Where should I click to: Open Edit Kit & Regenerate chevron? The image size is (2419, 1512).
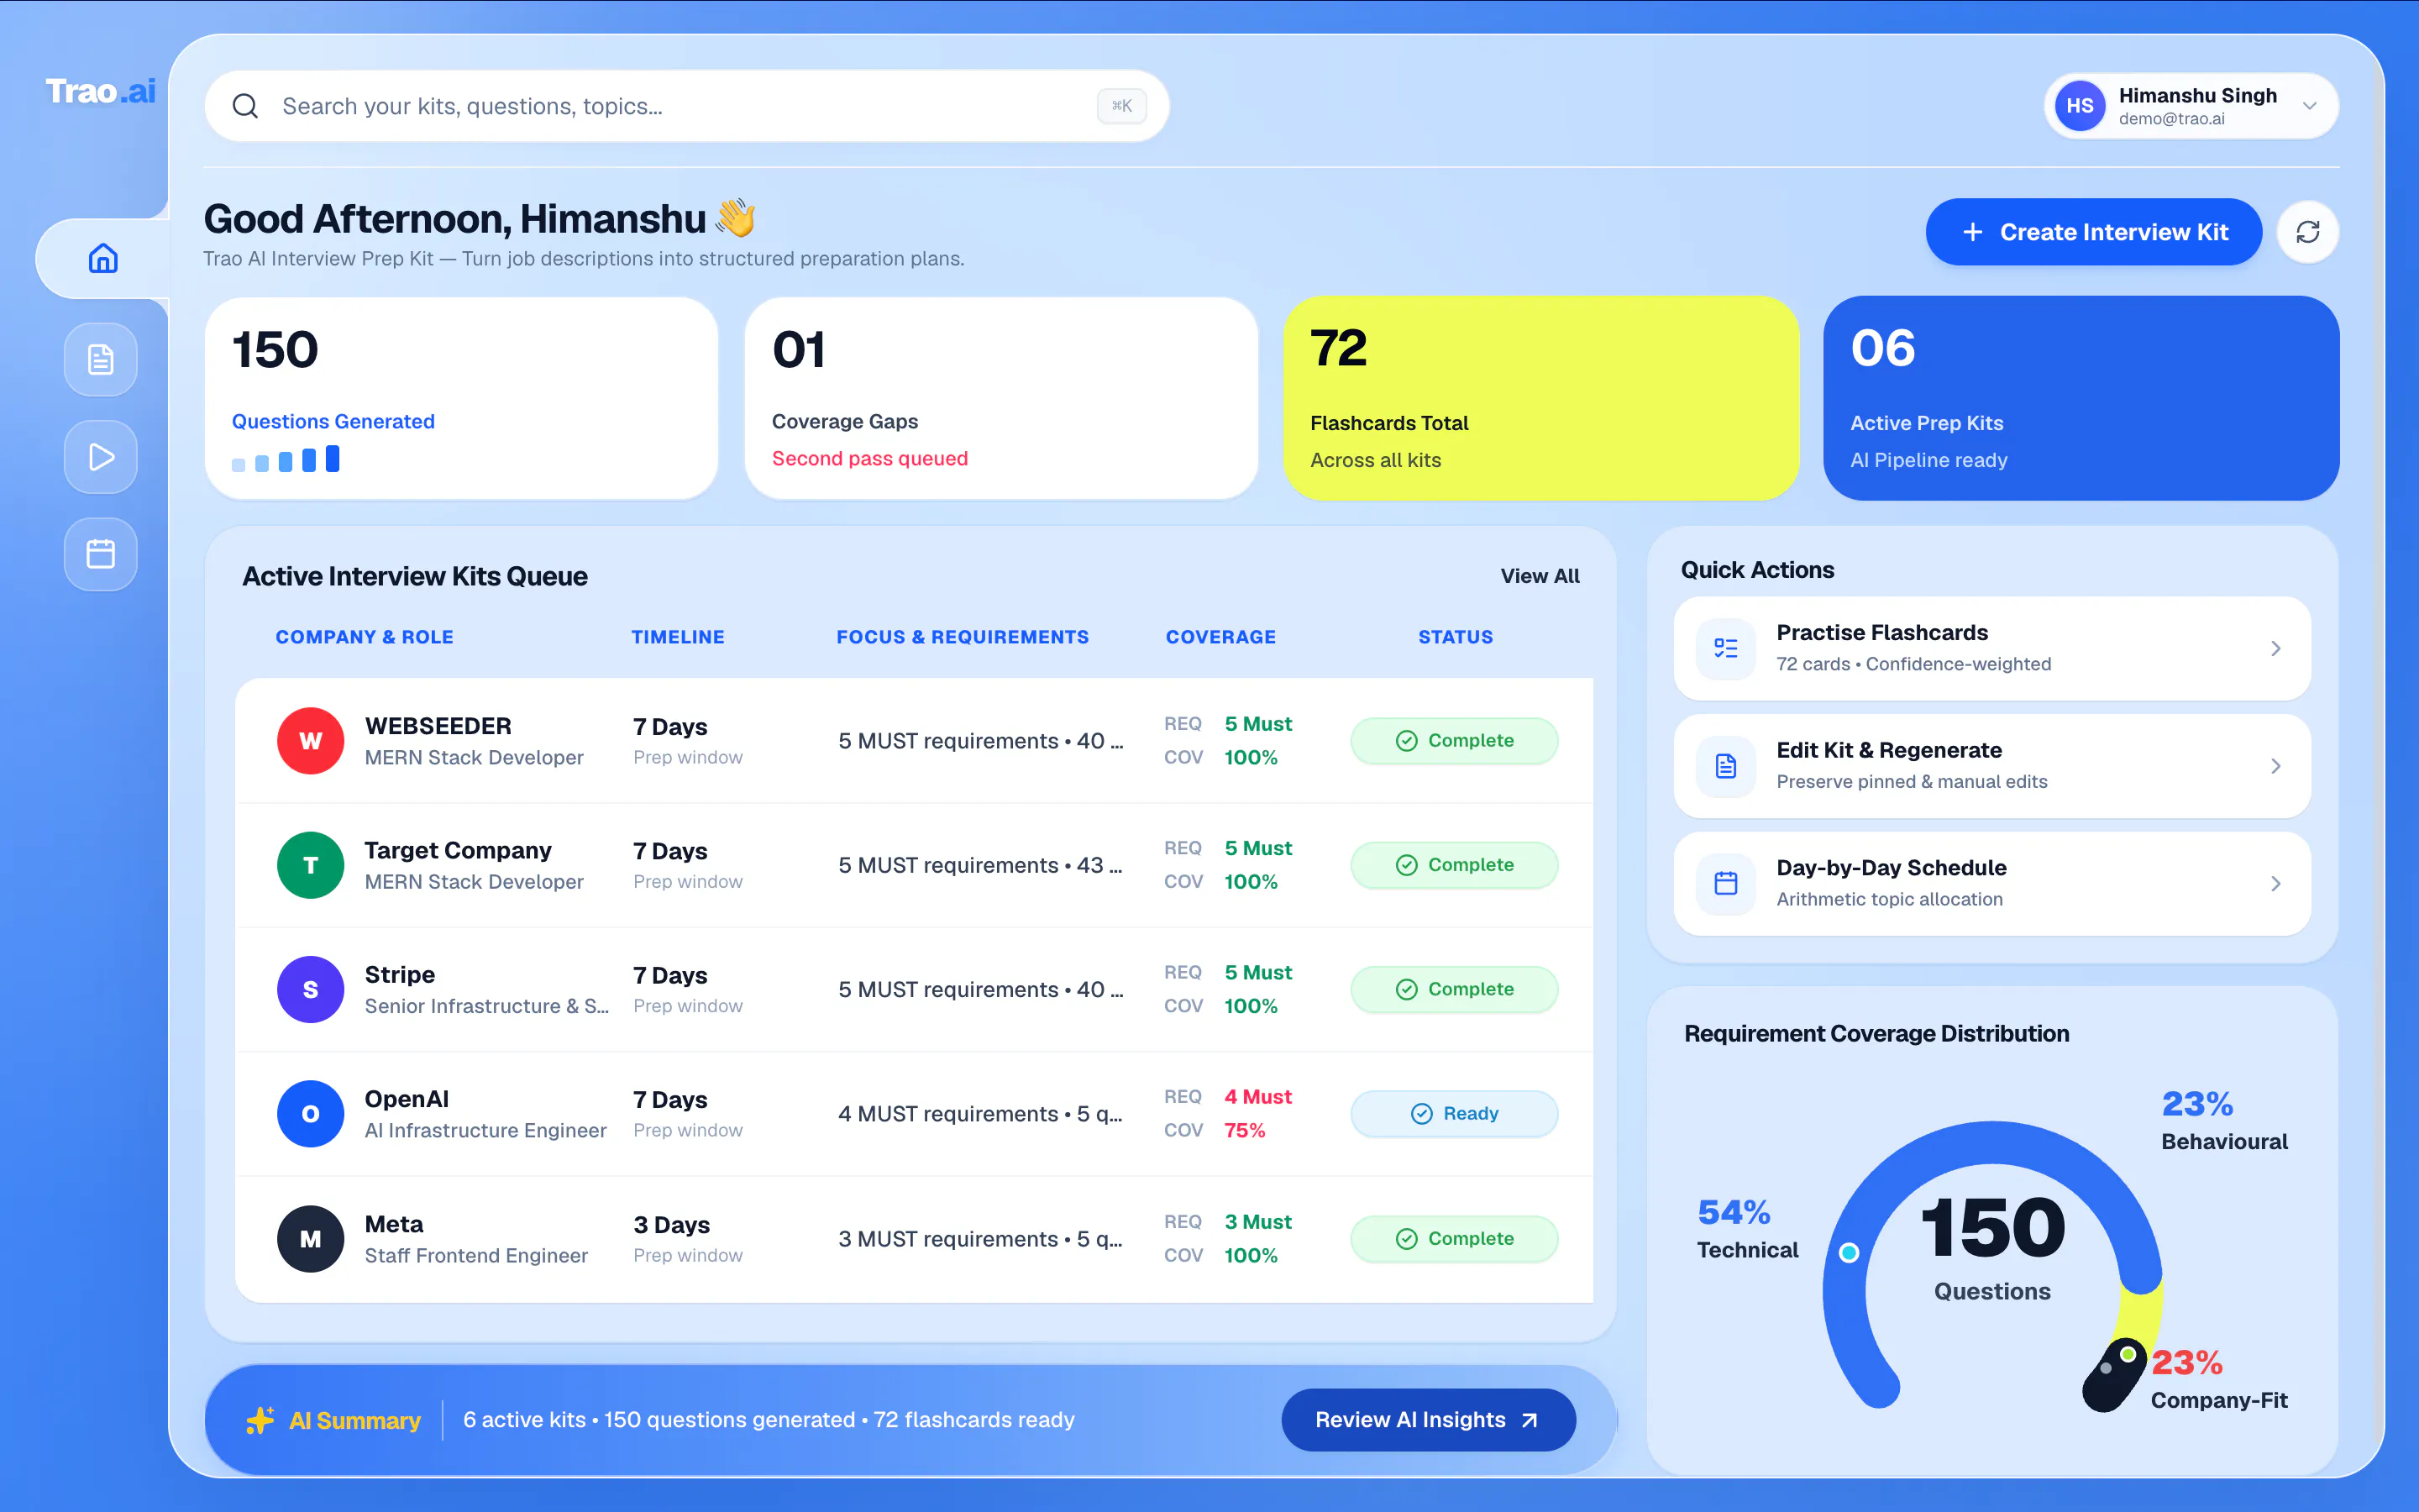(2275, 766)
